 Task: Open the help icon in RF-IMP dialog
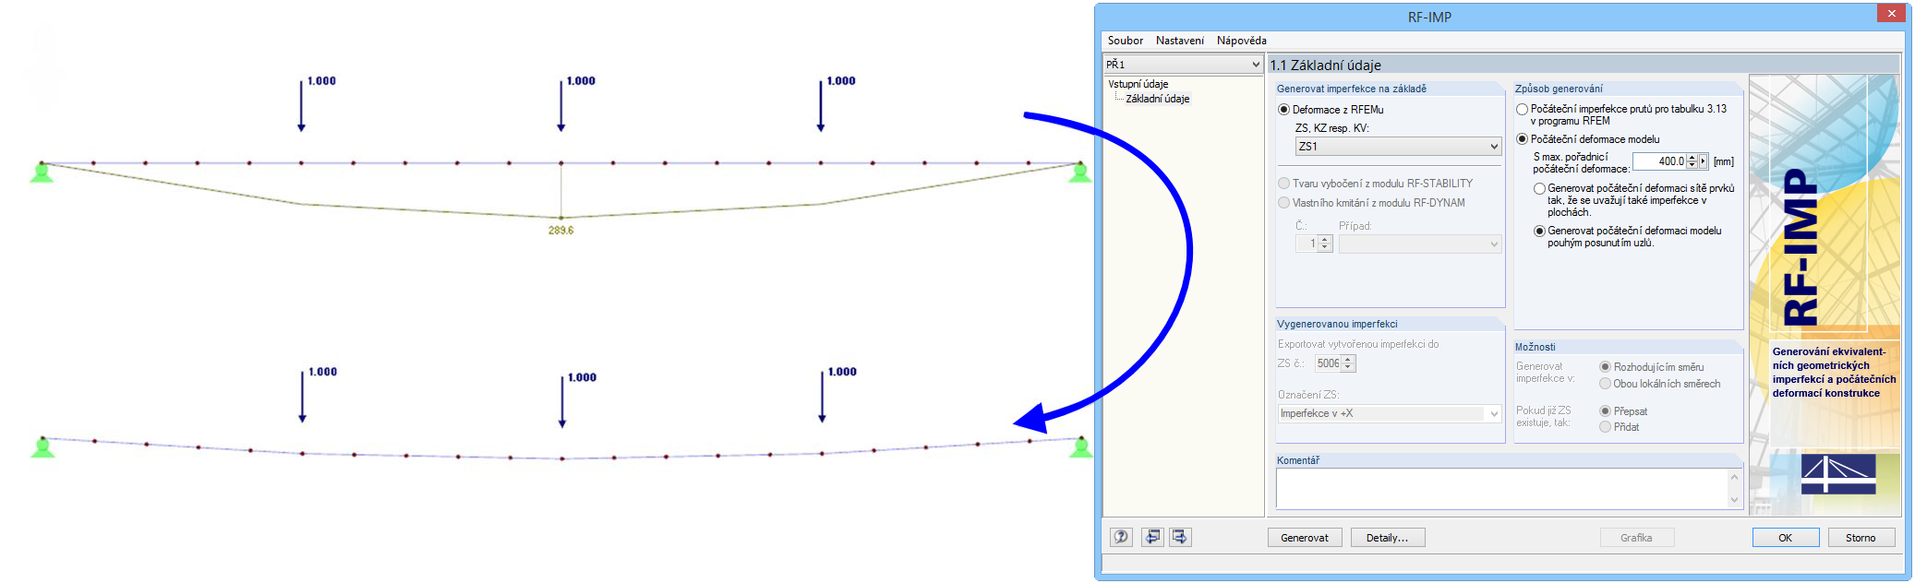(1121, 537)
